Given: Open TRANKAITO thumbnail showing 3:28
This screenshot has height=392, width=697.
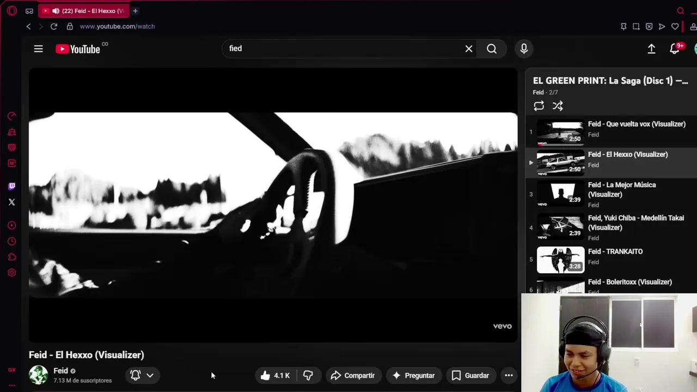Looking at the screenshot, I should tap(560, 260).
